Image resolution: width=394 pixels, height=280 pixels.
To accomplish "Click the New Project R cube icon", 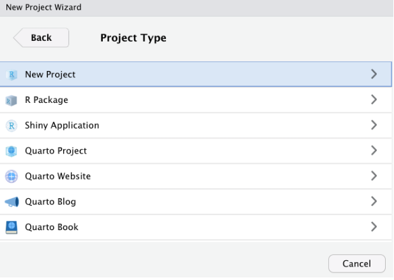I will pos(11,75).
